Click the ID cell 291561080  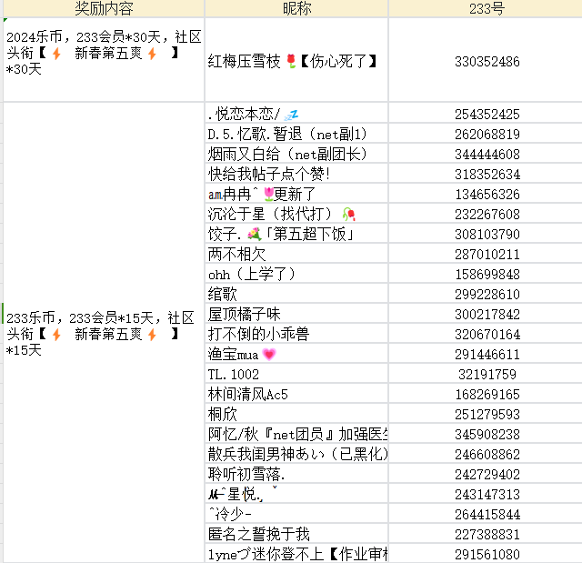click(487, 554)
